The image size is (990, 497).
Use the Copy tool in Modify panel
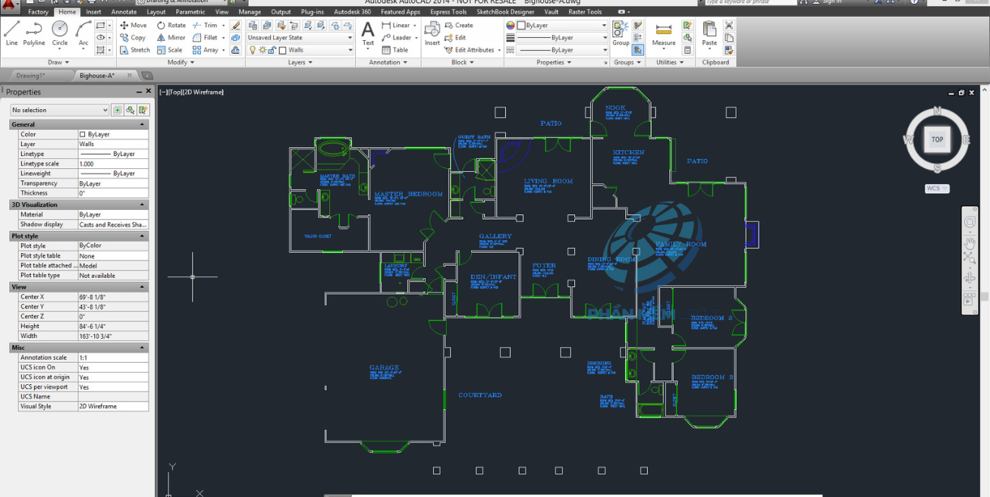pos(133,37)
